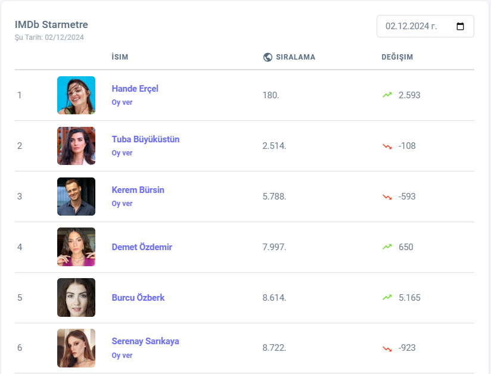Open Serenay Sarıkaya's name link

pyautogui.click(x=145, y=341)
